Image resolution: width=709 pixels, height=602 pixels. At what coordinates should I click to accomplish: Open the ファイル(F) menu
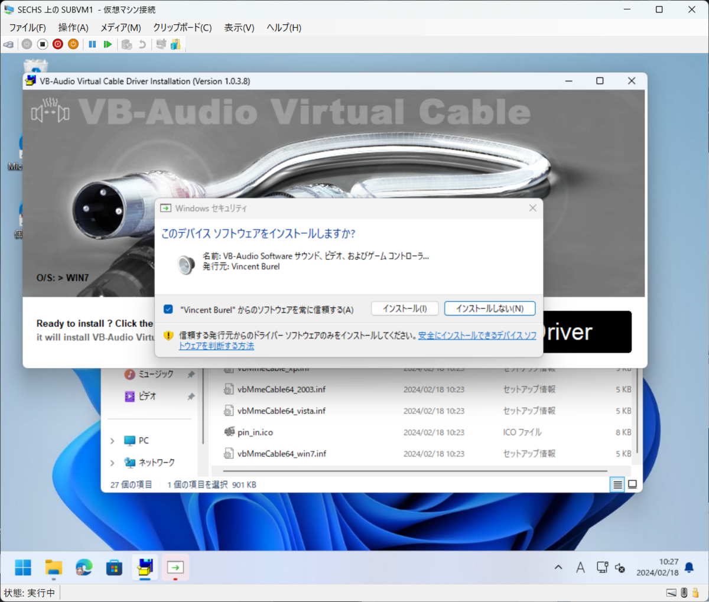(x=28, y=28)
